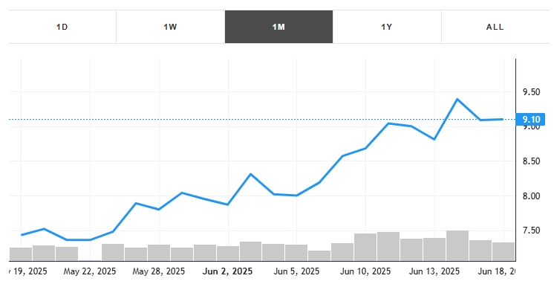The height and width of the screenshot is (287, 554).
Task: Show the 1Y chart range
Action: [387, 27]
